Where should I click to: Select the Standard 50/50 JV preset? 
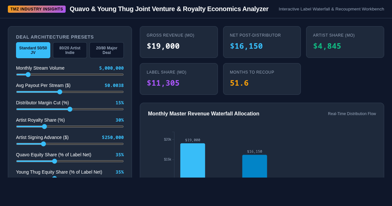point(33,50)
